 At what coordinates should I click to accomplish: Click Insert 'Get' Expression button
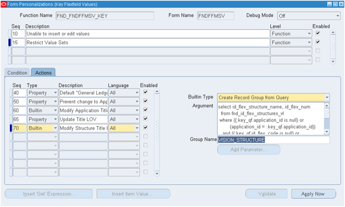point(49,194)
